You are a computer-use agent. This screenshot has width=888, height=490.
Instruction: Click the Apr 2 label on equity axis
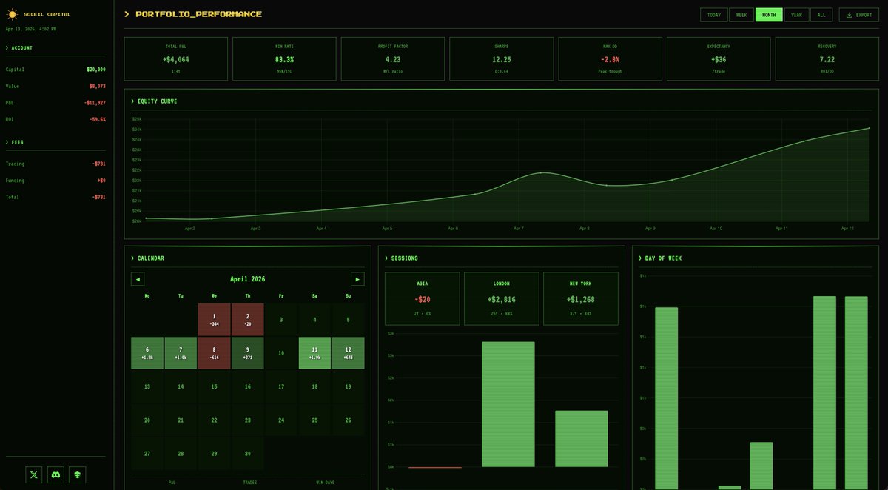[x=189, y=229]
